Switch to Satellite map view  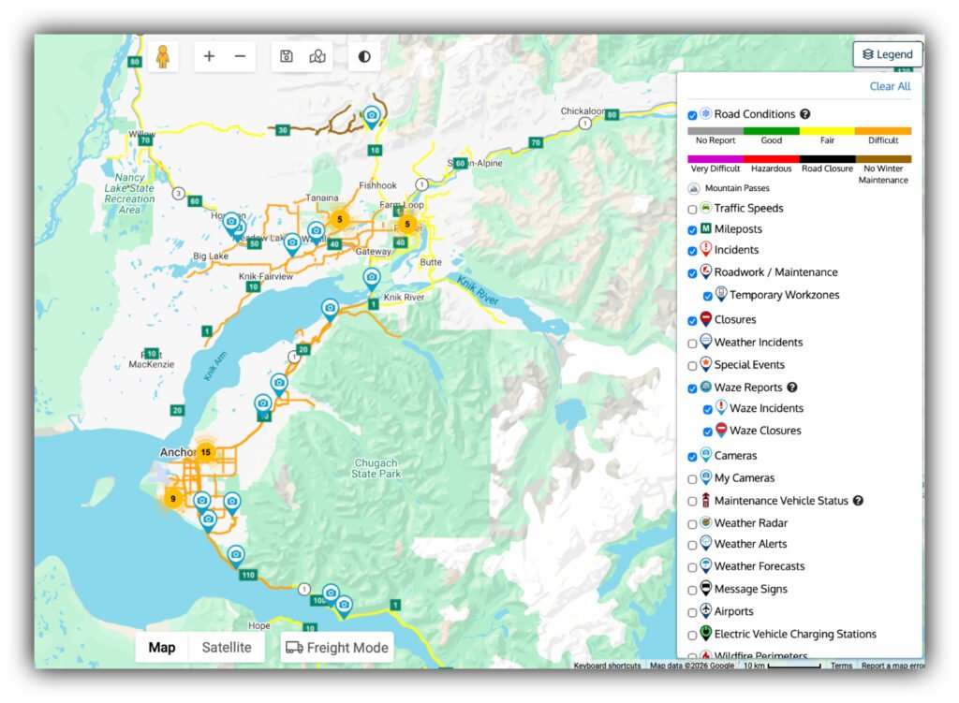pyautogui.click(x=227, y=648)
